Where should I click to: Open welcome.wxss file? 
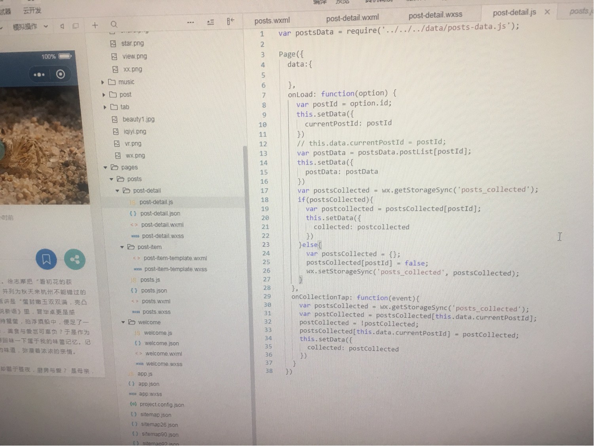pos(159,364)
